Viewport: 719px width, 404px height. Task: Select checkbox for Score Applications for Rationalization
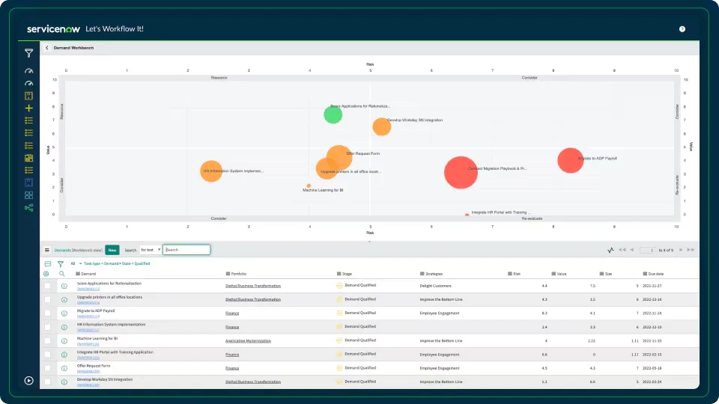click(47, 286)
